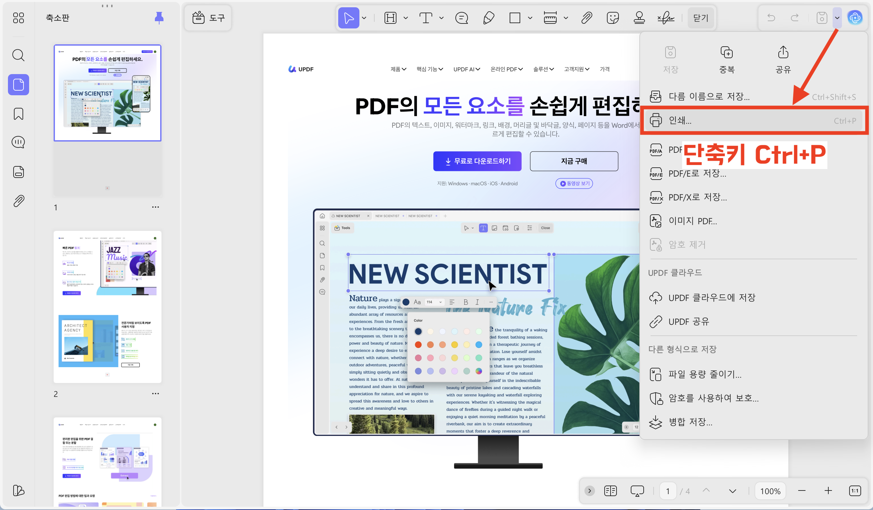Expand the measurement tool dropdown arrow

pyautogui.click(x=566, y=18)
